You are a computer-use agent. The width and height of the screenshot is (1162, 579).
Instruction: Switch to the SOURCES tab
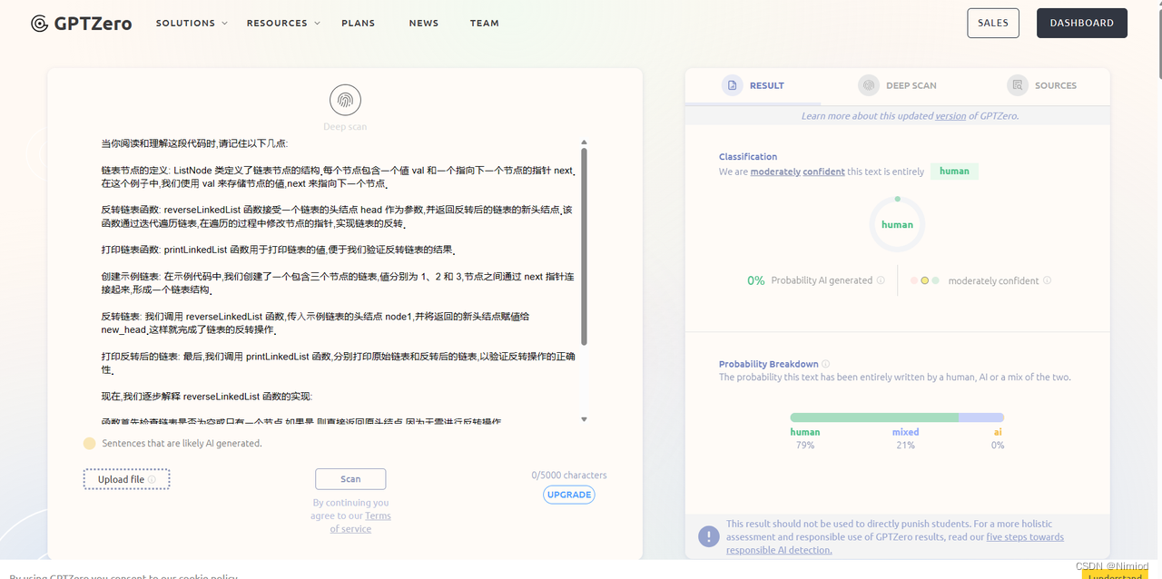pyautogui.click(x=1041, y=86)
